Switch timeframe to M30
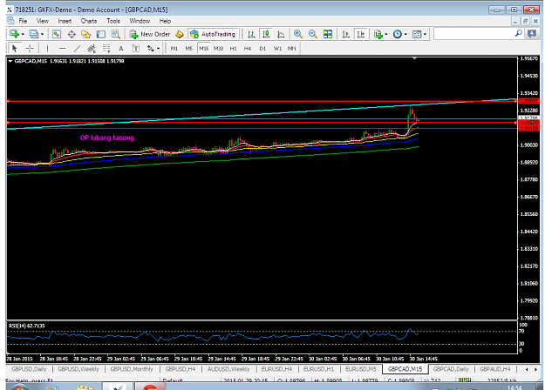Screen dimensions: 545x390 pyautogui.click(x=218, y=48)
